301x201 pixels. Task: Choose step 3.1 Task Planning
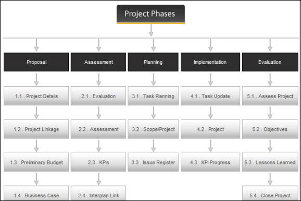(x=153, y=96)
